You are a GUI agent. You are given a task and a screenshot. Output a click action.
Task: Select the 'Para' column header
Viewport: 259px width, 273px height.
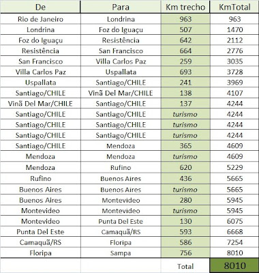tap(121, 7)
